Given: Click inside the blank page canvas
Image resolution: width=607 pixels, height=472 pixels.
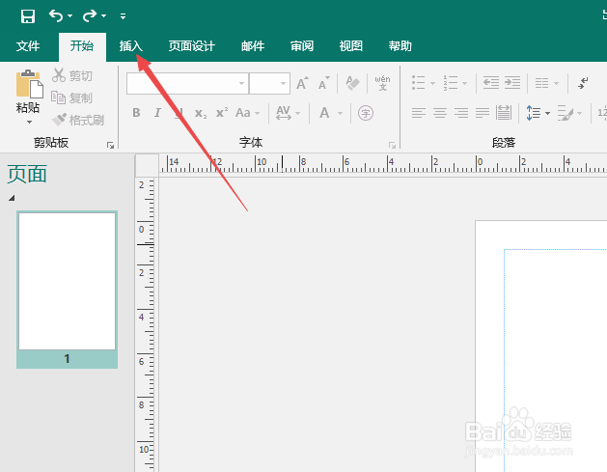Looking at the screenshot, I should click(542, 345).
